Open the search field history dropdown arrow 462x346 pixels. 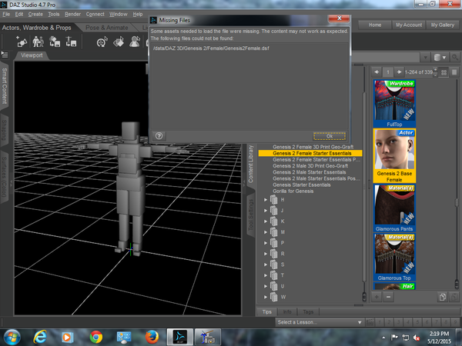pos(425,58)
